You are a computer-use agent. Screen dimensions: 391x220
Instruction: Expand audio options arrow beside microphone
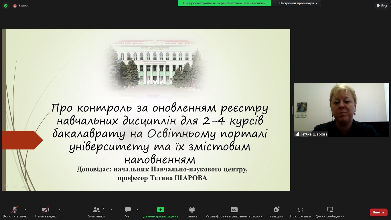[x=25, y=210]
